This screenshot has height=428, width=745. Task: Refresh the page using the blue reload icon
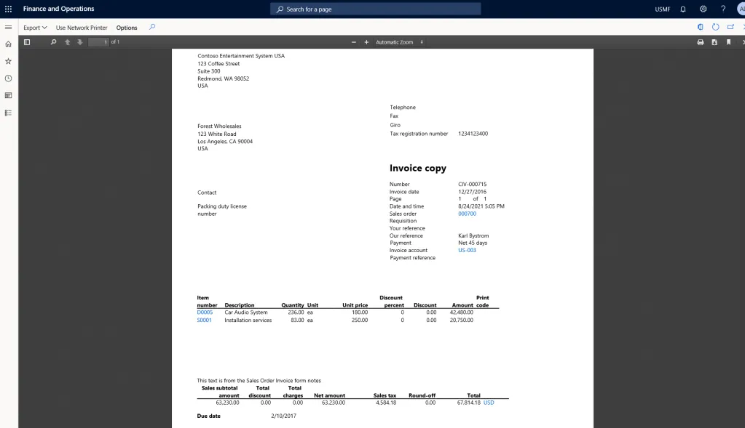click(714, 26)
